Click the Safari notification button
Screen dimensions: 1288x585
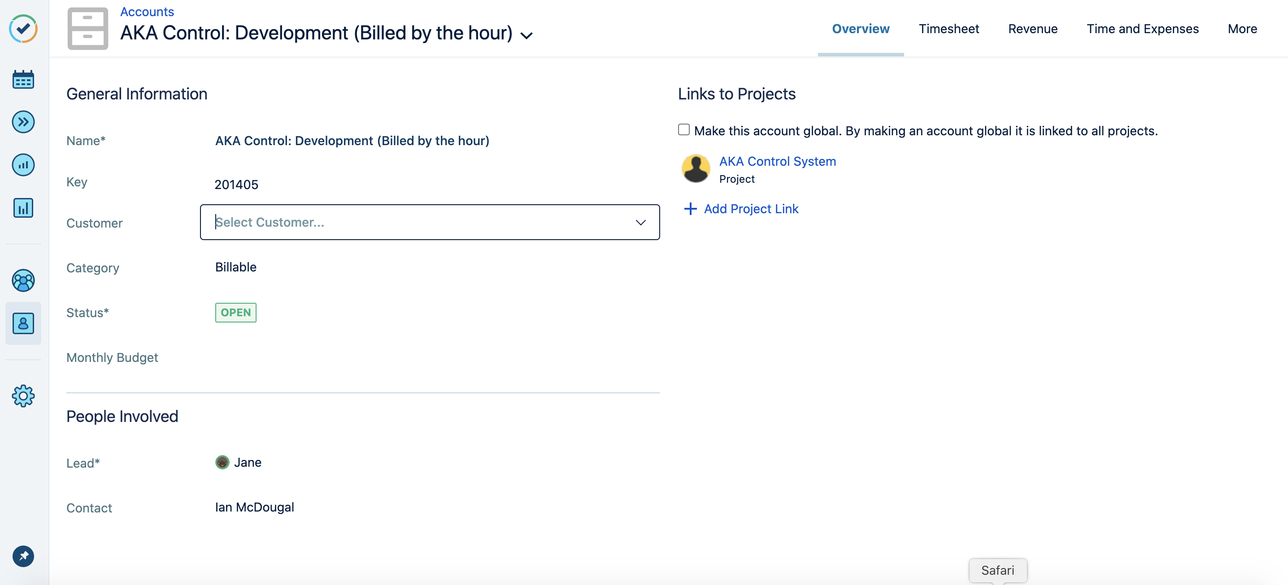[997, 570]
